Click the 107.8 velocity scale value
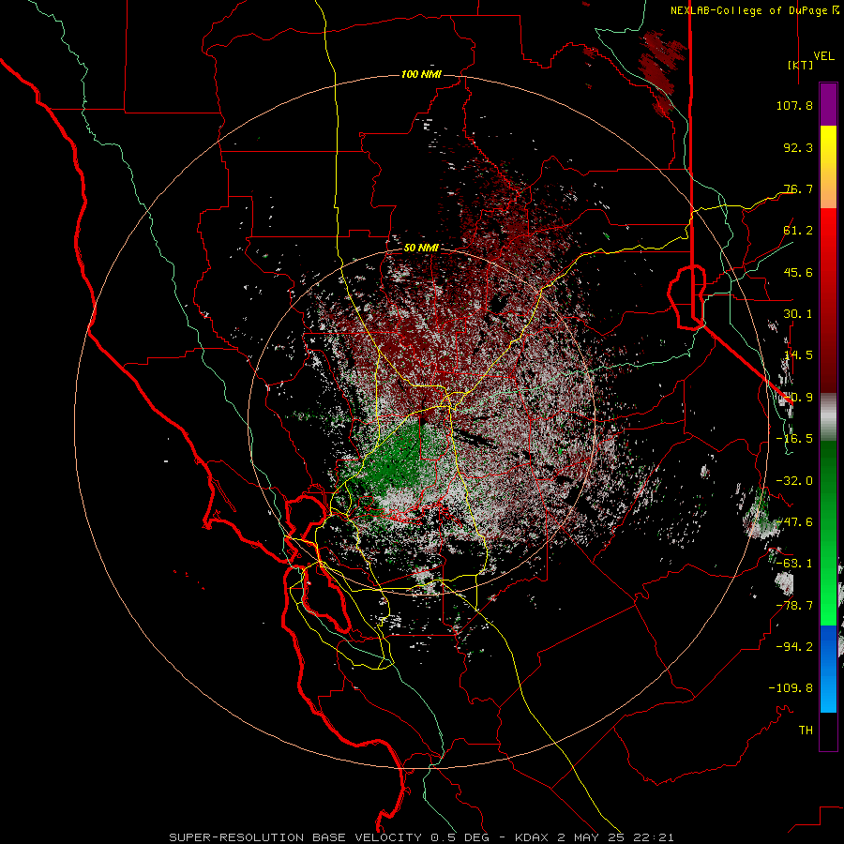This screenshot has height=844, width=844. pyautogui.click(x=794, y=105)
